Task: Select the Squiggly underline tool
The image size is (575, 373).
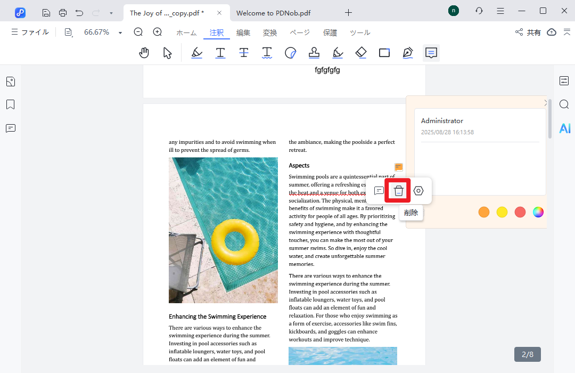Action: (267, 53)
